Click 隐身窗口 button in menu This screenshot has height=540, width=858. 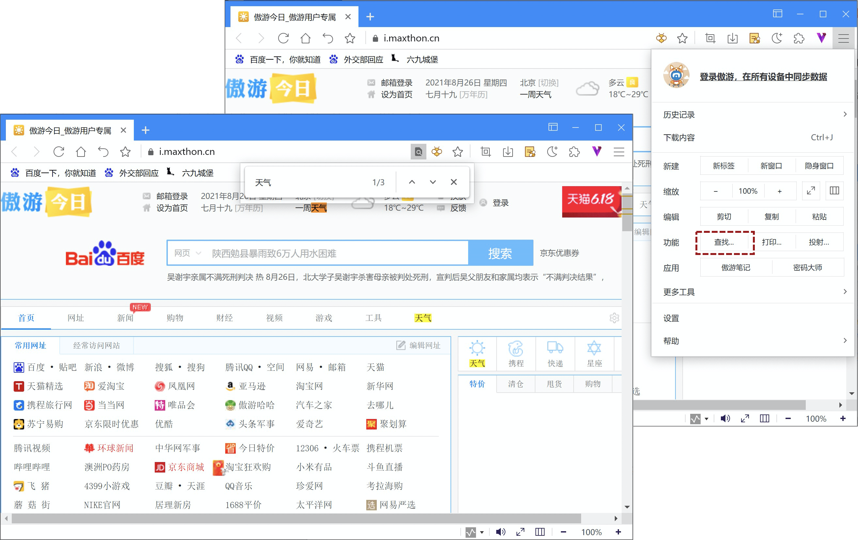(819, 166)
